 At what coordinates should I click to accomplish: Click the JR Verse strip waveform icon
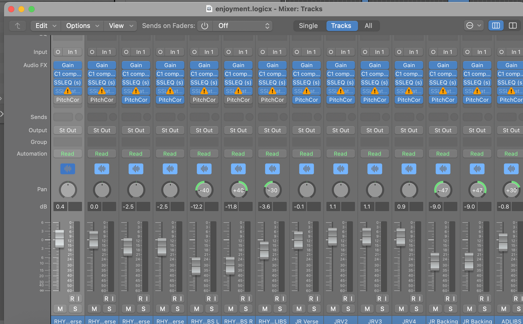pos(307,169)
